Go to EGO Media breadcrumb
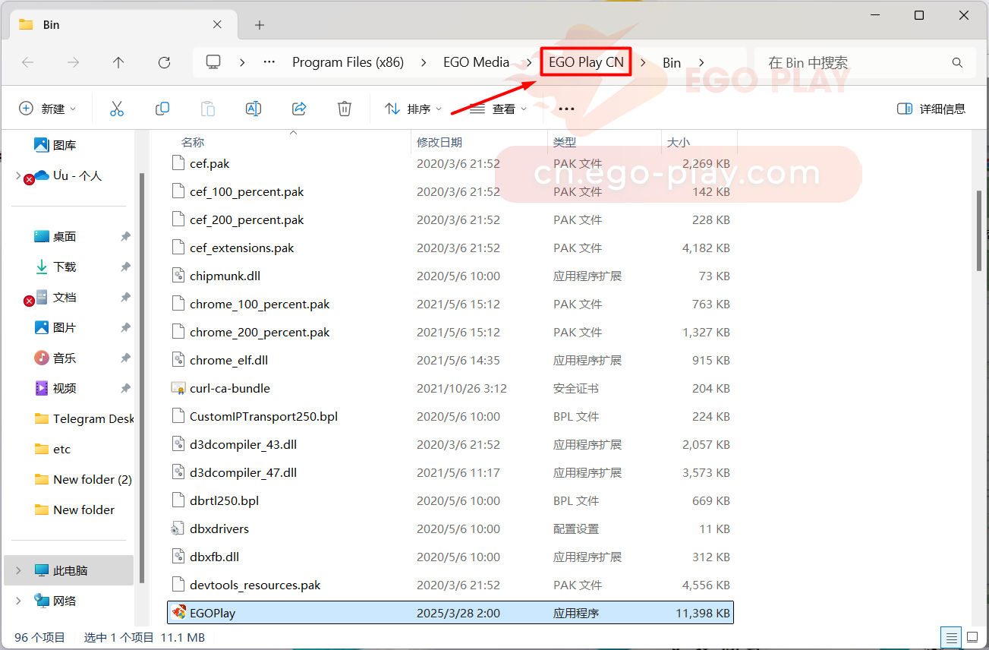This screenshot has width=989, height=650. [x=477, y=62]
